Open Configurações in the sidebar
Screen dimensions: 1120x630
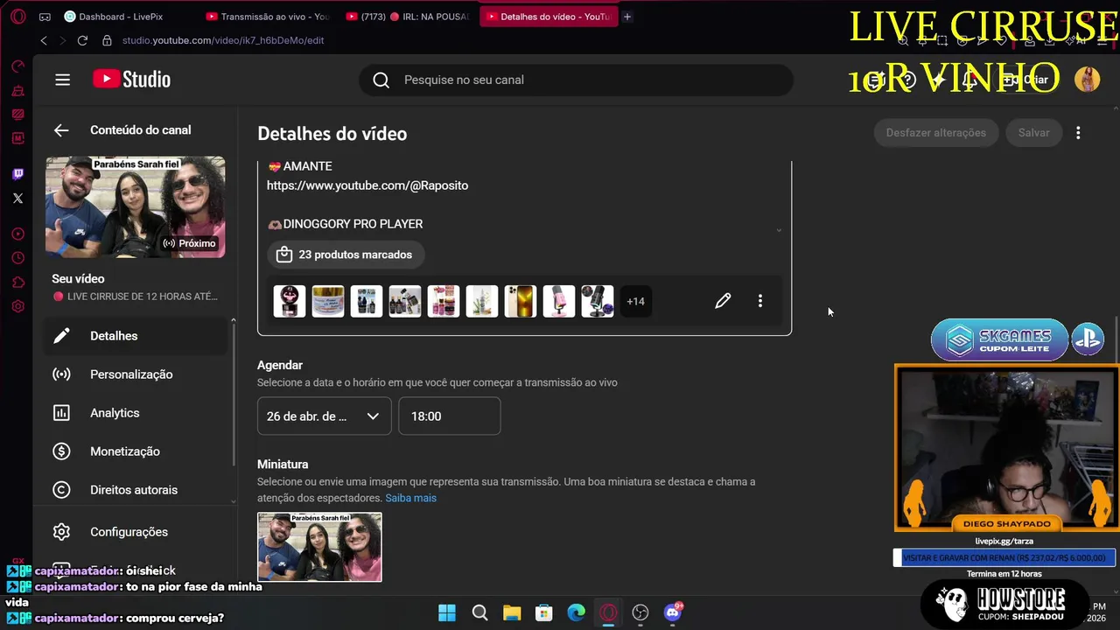pos(136,532)
